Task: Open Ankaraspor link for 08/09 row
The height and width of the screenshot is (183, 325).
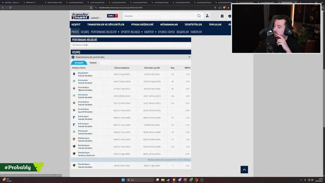Action: coord(83,116)
